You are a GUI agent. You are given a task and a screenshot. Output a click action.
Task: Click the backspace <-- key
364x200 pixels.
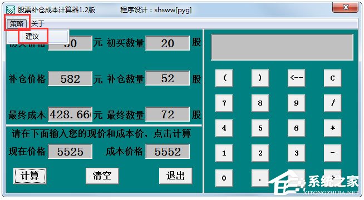[296, 78]
